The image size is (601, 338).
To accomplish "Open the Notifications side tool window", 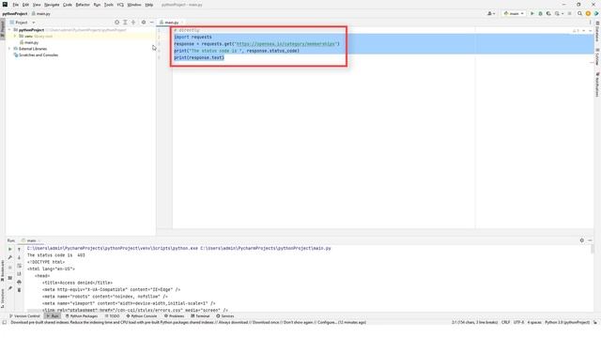I will coord(597,84).
